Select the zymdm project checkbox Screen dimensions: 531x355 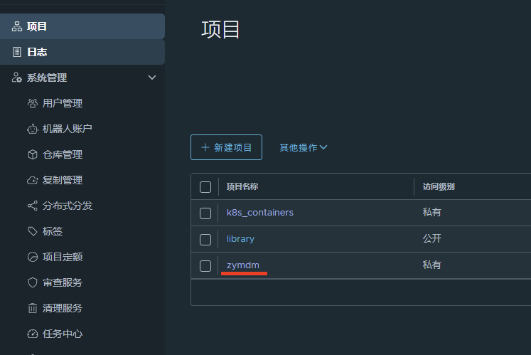pos(205,265)
